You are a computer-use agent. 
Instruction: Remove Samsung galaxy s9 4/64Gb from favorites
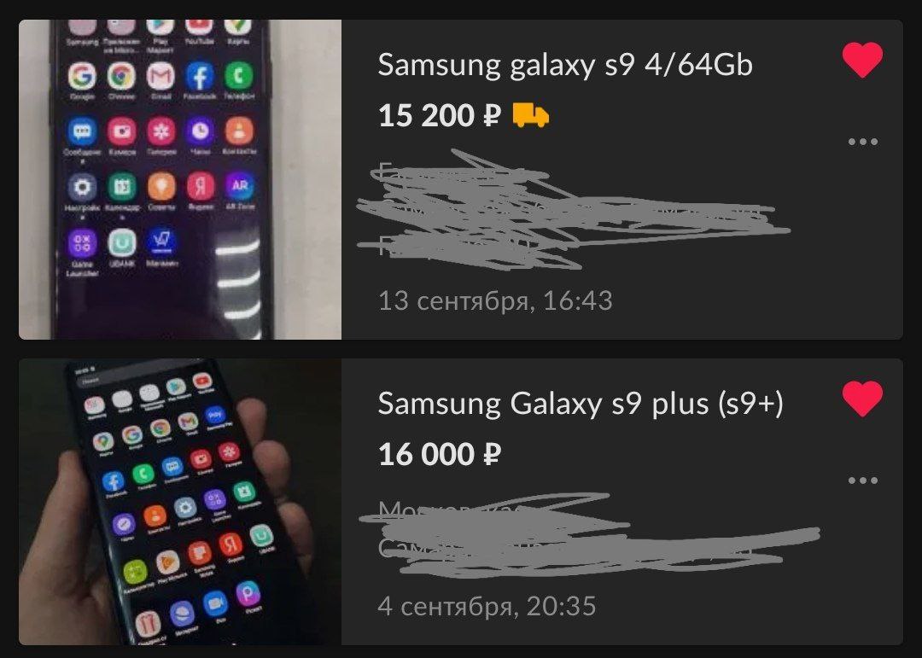coord(862,60)
